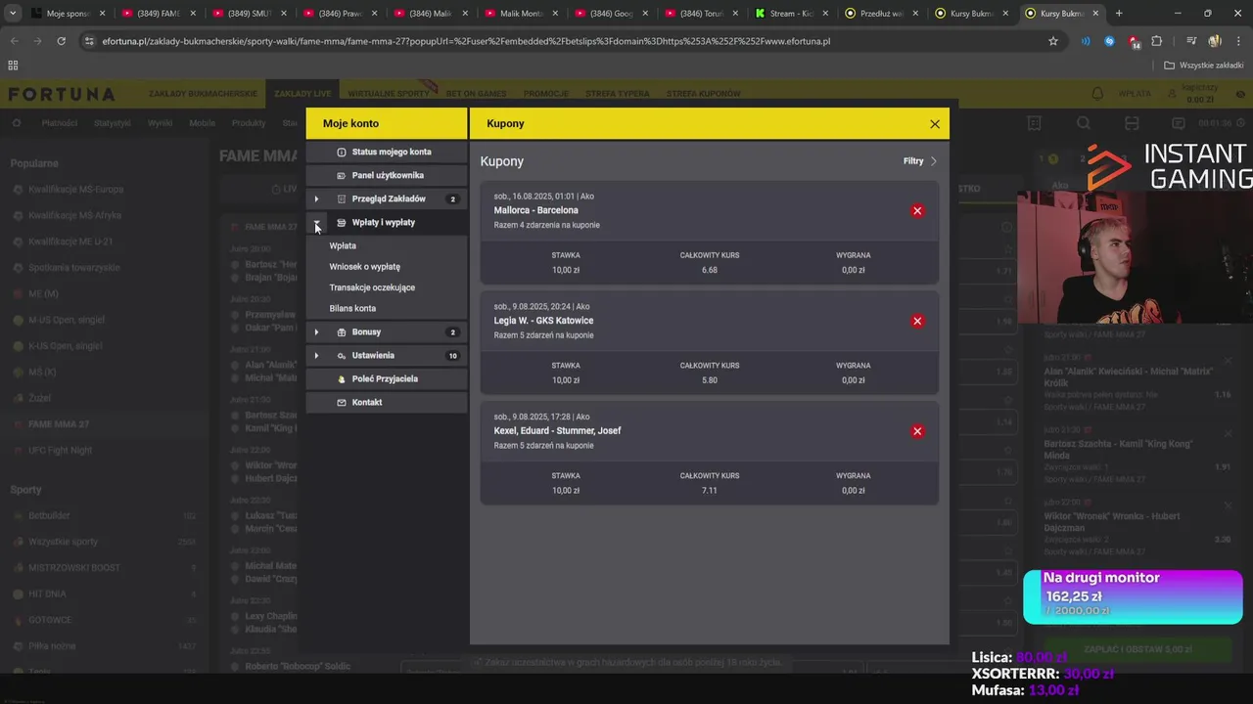Open the Panel użytkownika menu item
The height and width of the screenshot is (704, 1253).
pos(387,176)
